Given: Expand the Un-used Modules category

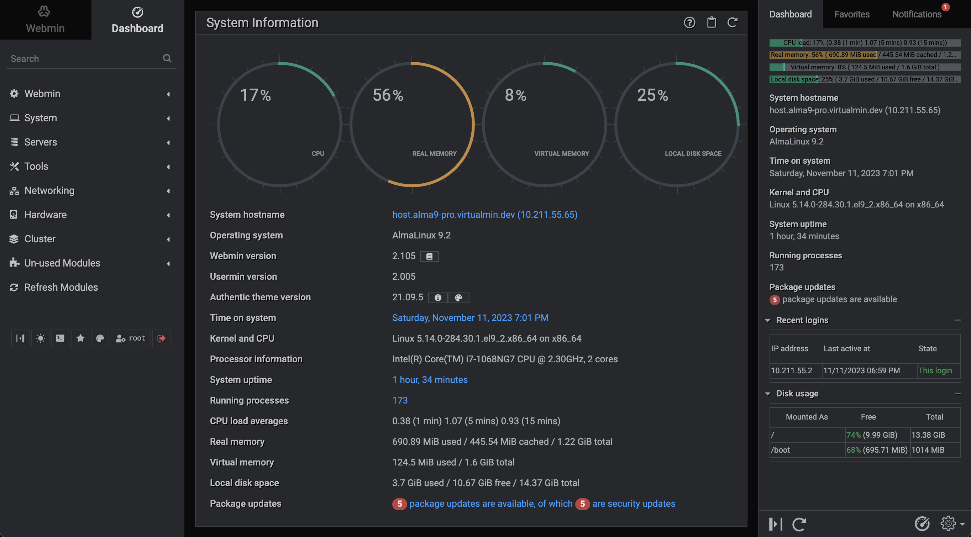Looking at the screenshot, I should [x=91, y=263].
